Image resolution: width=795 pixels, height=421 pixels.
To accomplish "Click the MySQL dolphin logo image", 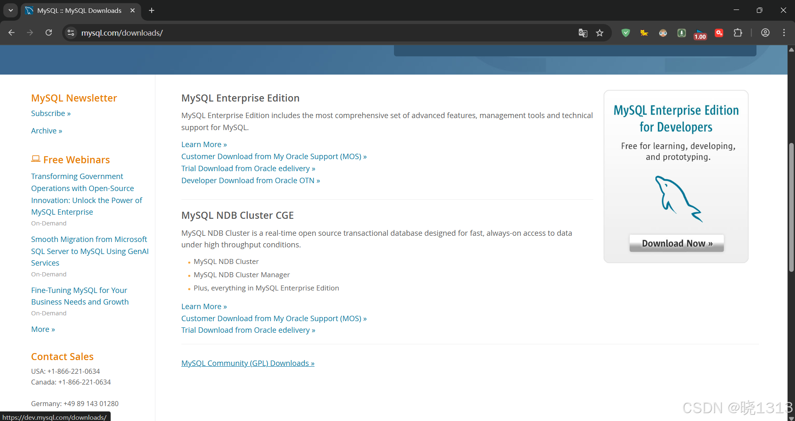I will tap(678, 199).
